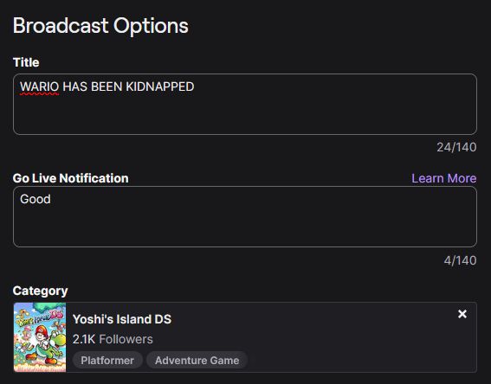The image size is (491, 384).
Task: Click into the Title text box
Action: tap(245, 104)
